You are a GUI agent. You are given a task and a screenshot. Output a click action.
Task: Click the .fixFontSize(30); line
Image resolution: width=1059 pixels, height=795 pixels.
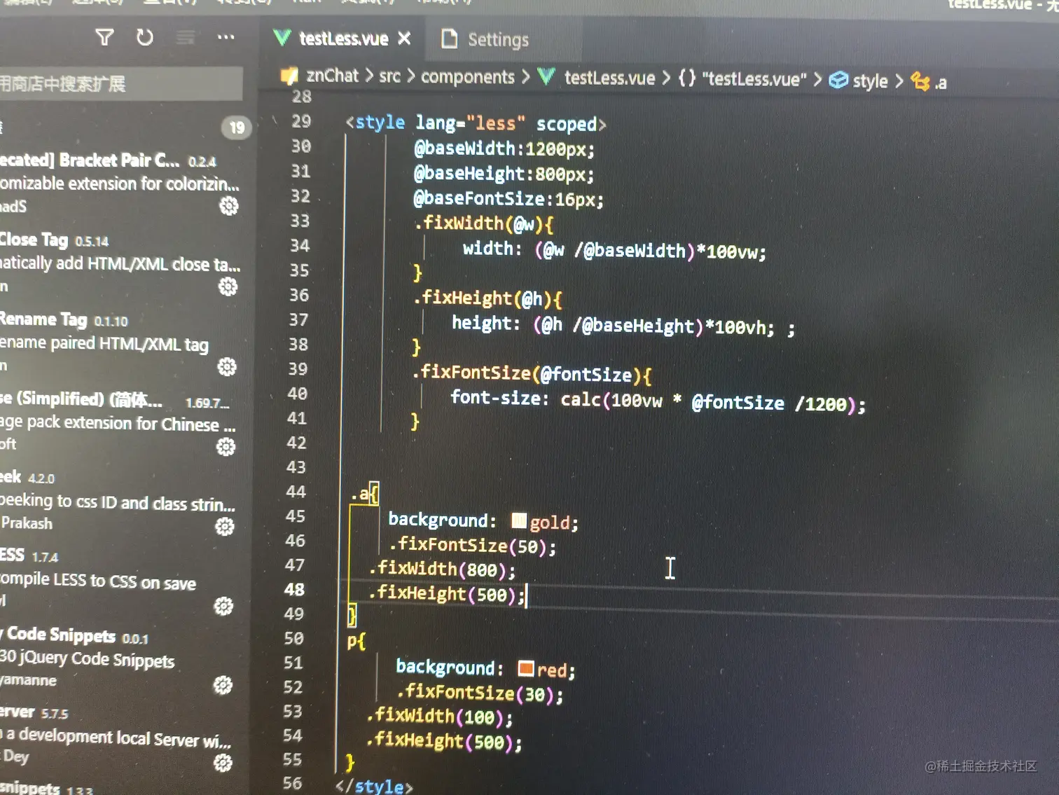(480, 693)
